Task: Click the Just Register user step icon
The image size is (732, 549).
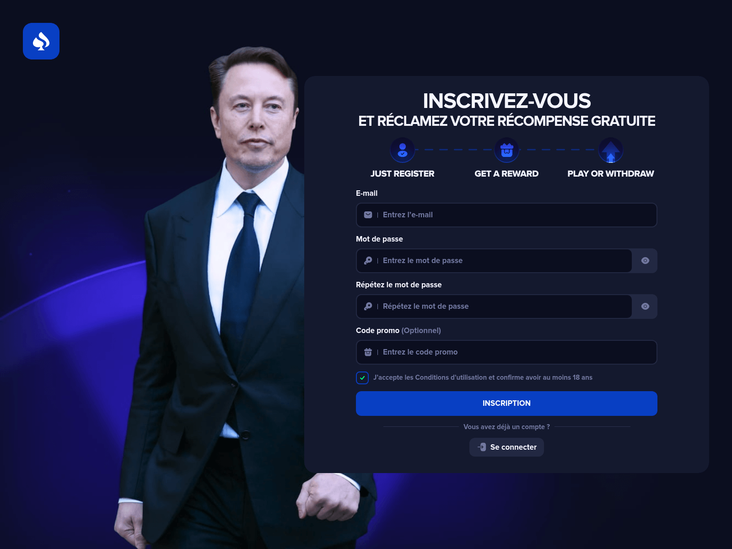Action: pos(403,150)
